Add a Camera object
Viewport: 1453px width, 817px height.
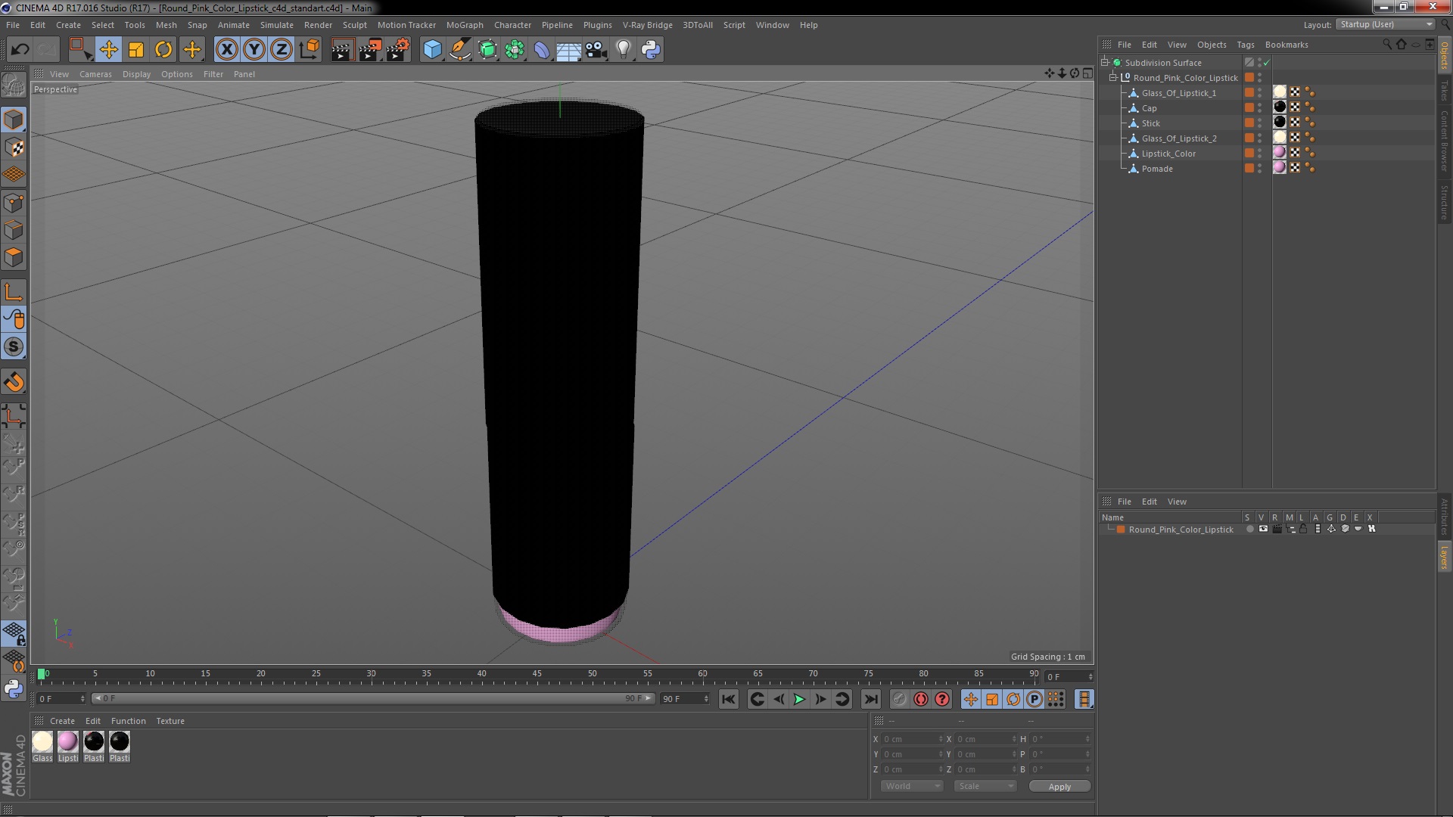pyautogui.click(x=596, y=50)
